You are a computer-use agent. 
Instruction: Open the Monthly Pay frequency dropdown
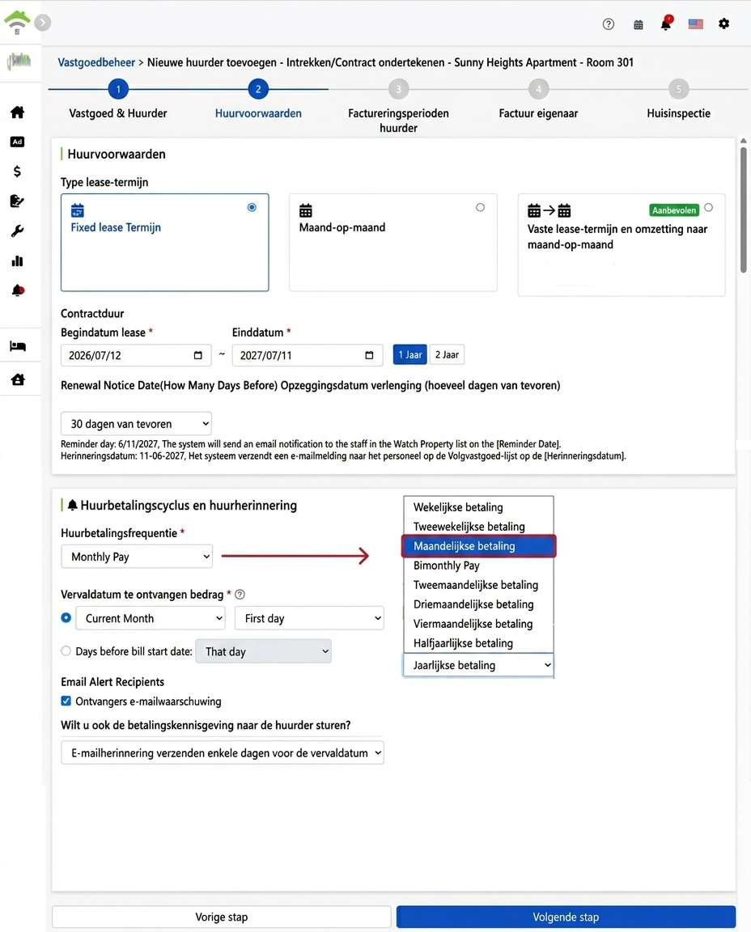tap(137, 557)
